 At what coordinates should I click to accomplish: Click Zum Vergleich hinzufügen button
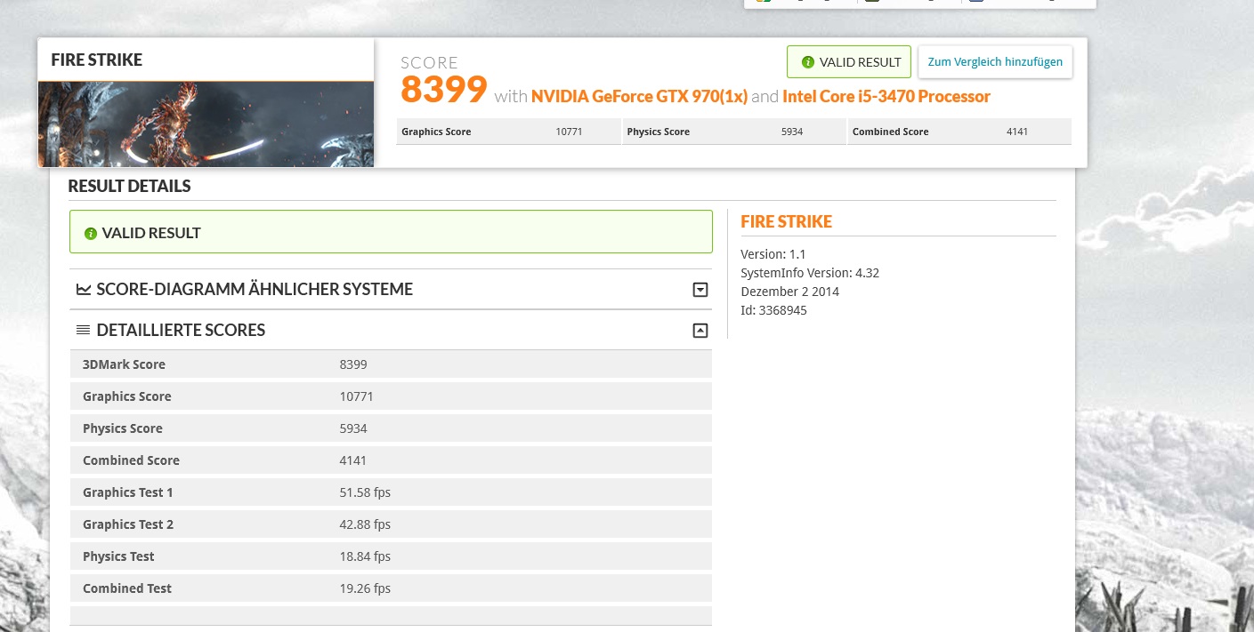[995, 62]
